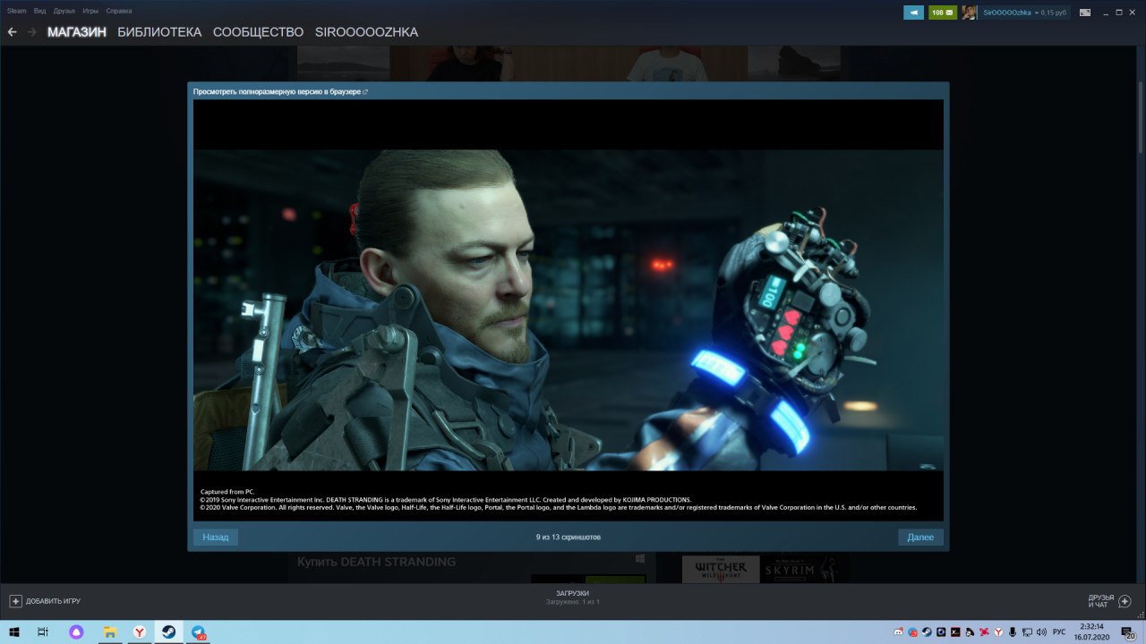Open Yandex Browser from taskbar
The image size is (1146, 644).
(140, 632)
